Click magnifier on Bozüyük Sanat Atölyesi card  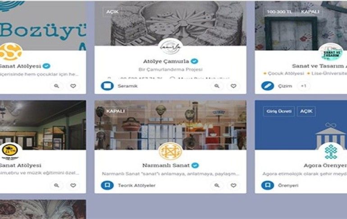tap(57, 86)
